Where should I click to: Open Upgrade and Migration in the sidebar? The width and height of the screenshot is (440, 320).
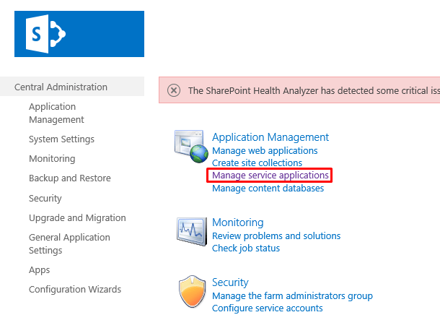77,217
